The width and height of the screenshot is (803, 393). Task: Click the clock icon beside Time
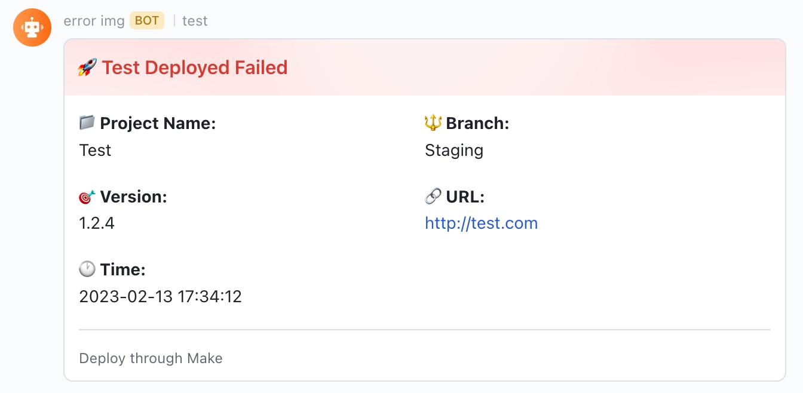87,269
